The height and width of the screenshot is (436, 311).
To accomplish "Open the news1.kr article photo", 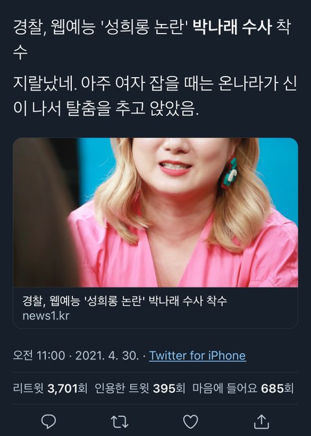I will [x=155, y=212].
